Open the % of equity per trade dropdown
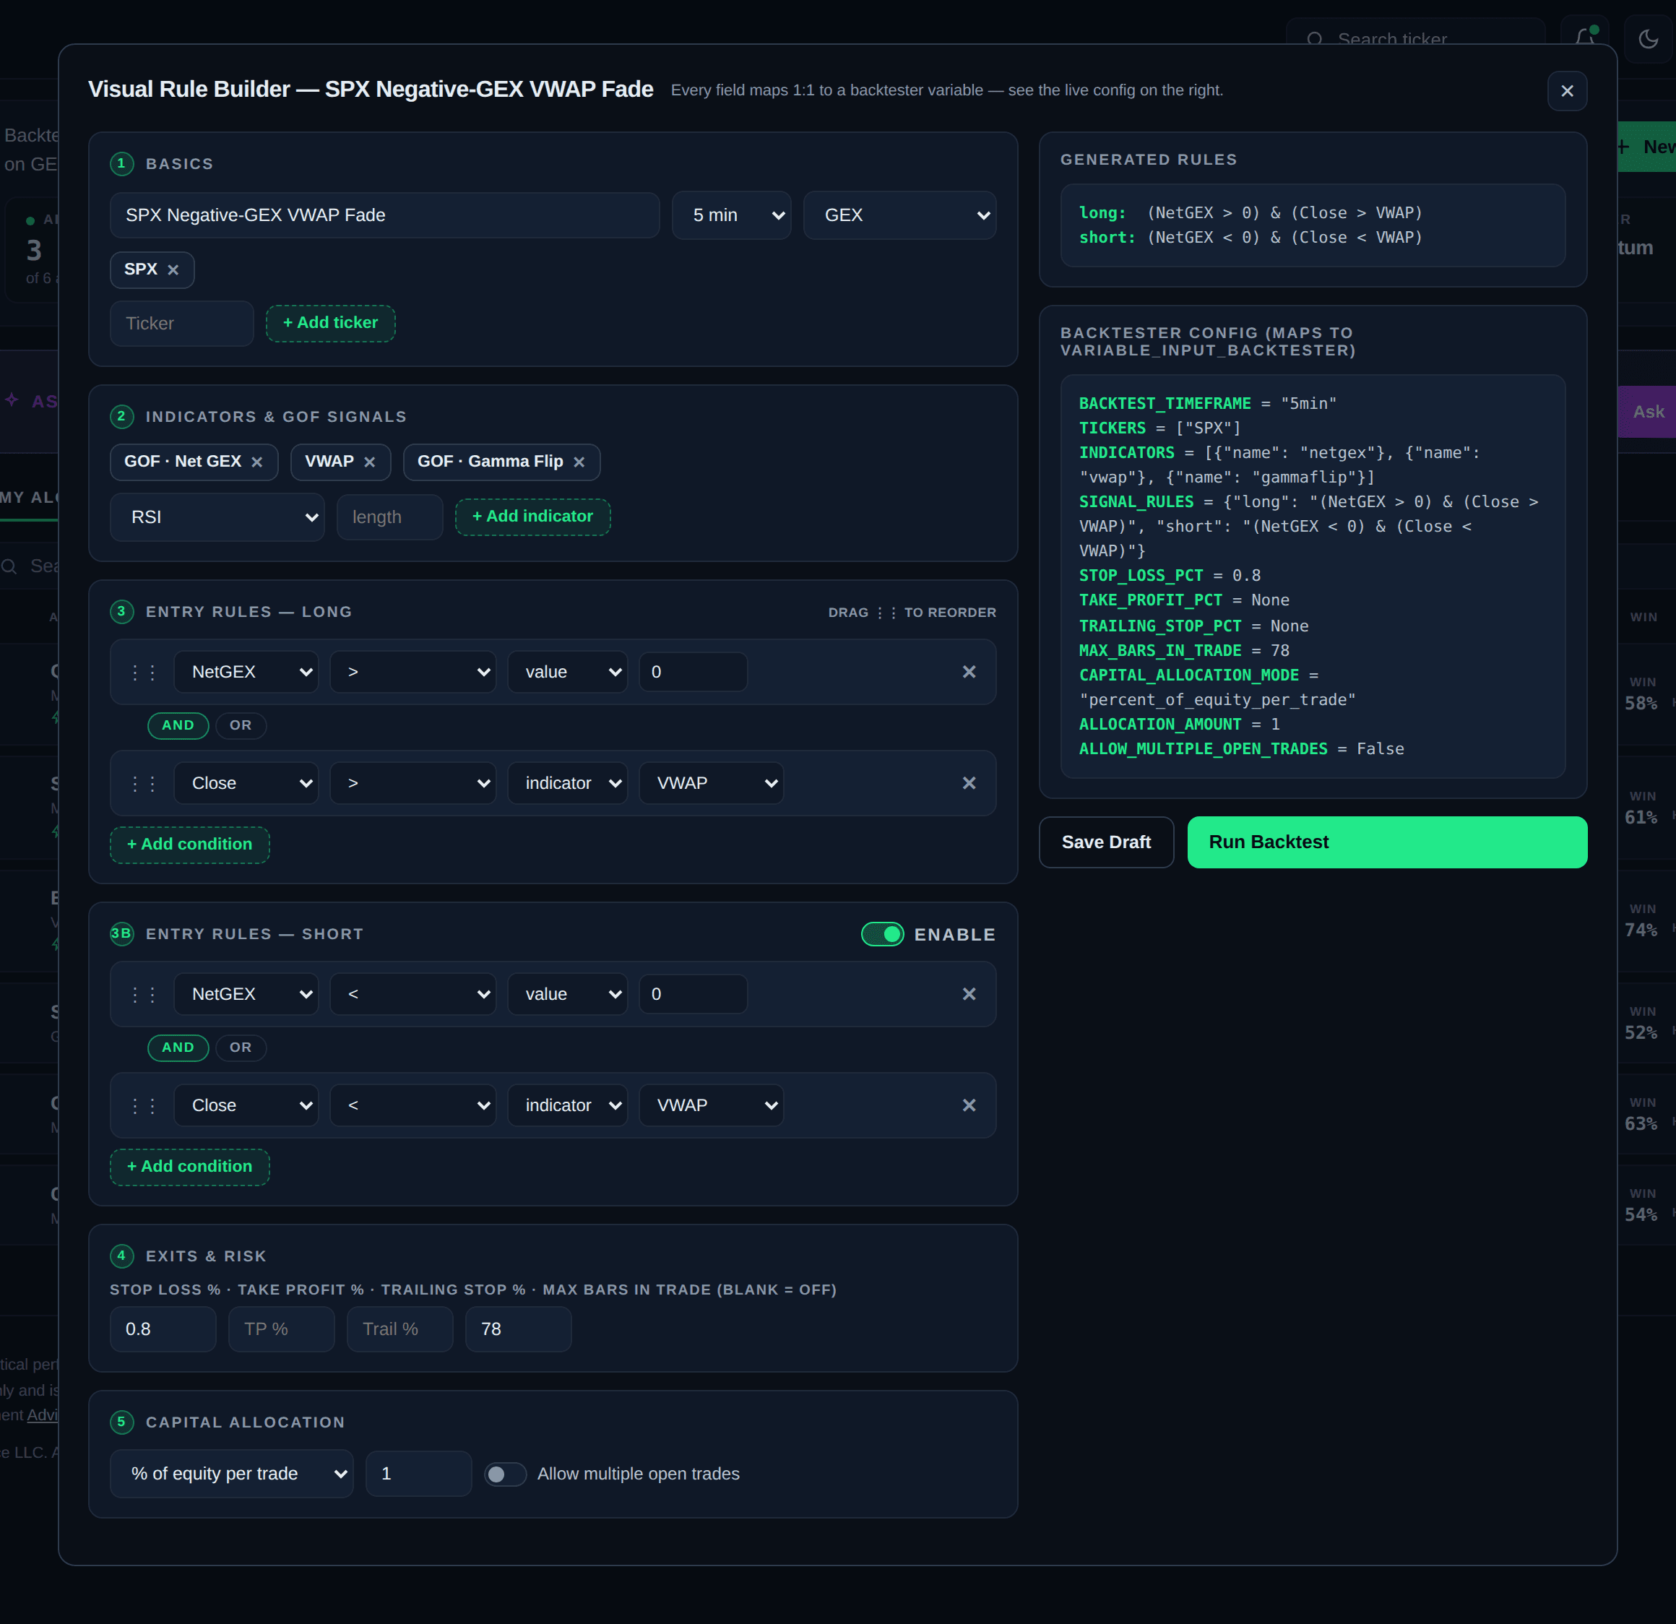This screenshot has height=1624, width=1676. click(x=232, y=1474)
